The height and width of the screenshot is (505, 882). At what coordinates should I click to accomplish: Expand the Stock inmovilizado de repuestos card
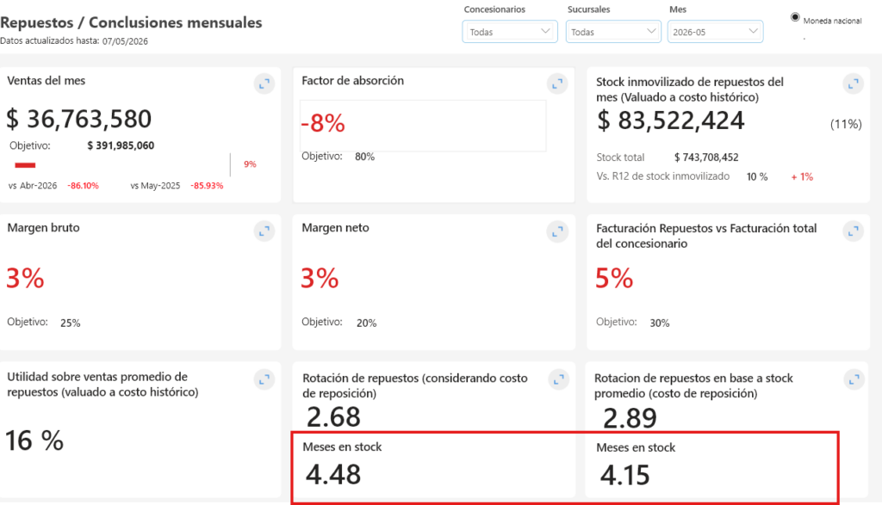[854, 83]
